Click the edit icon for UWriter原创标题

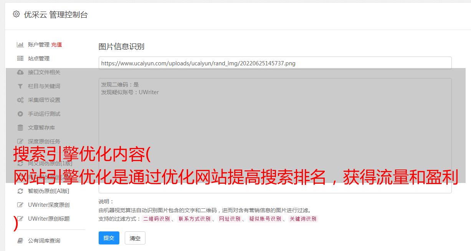pyautogui.click(x=20, y=219)
